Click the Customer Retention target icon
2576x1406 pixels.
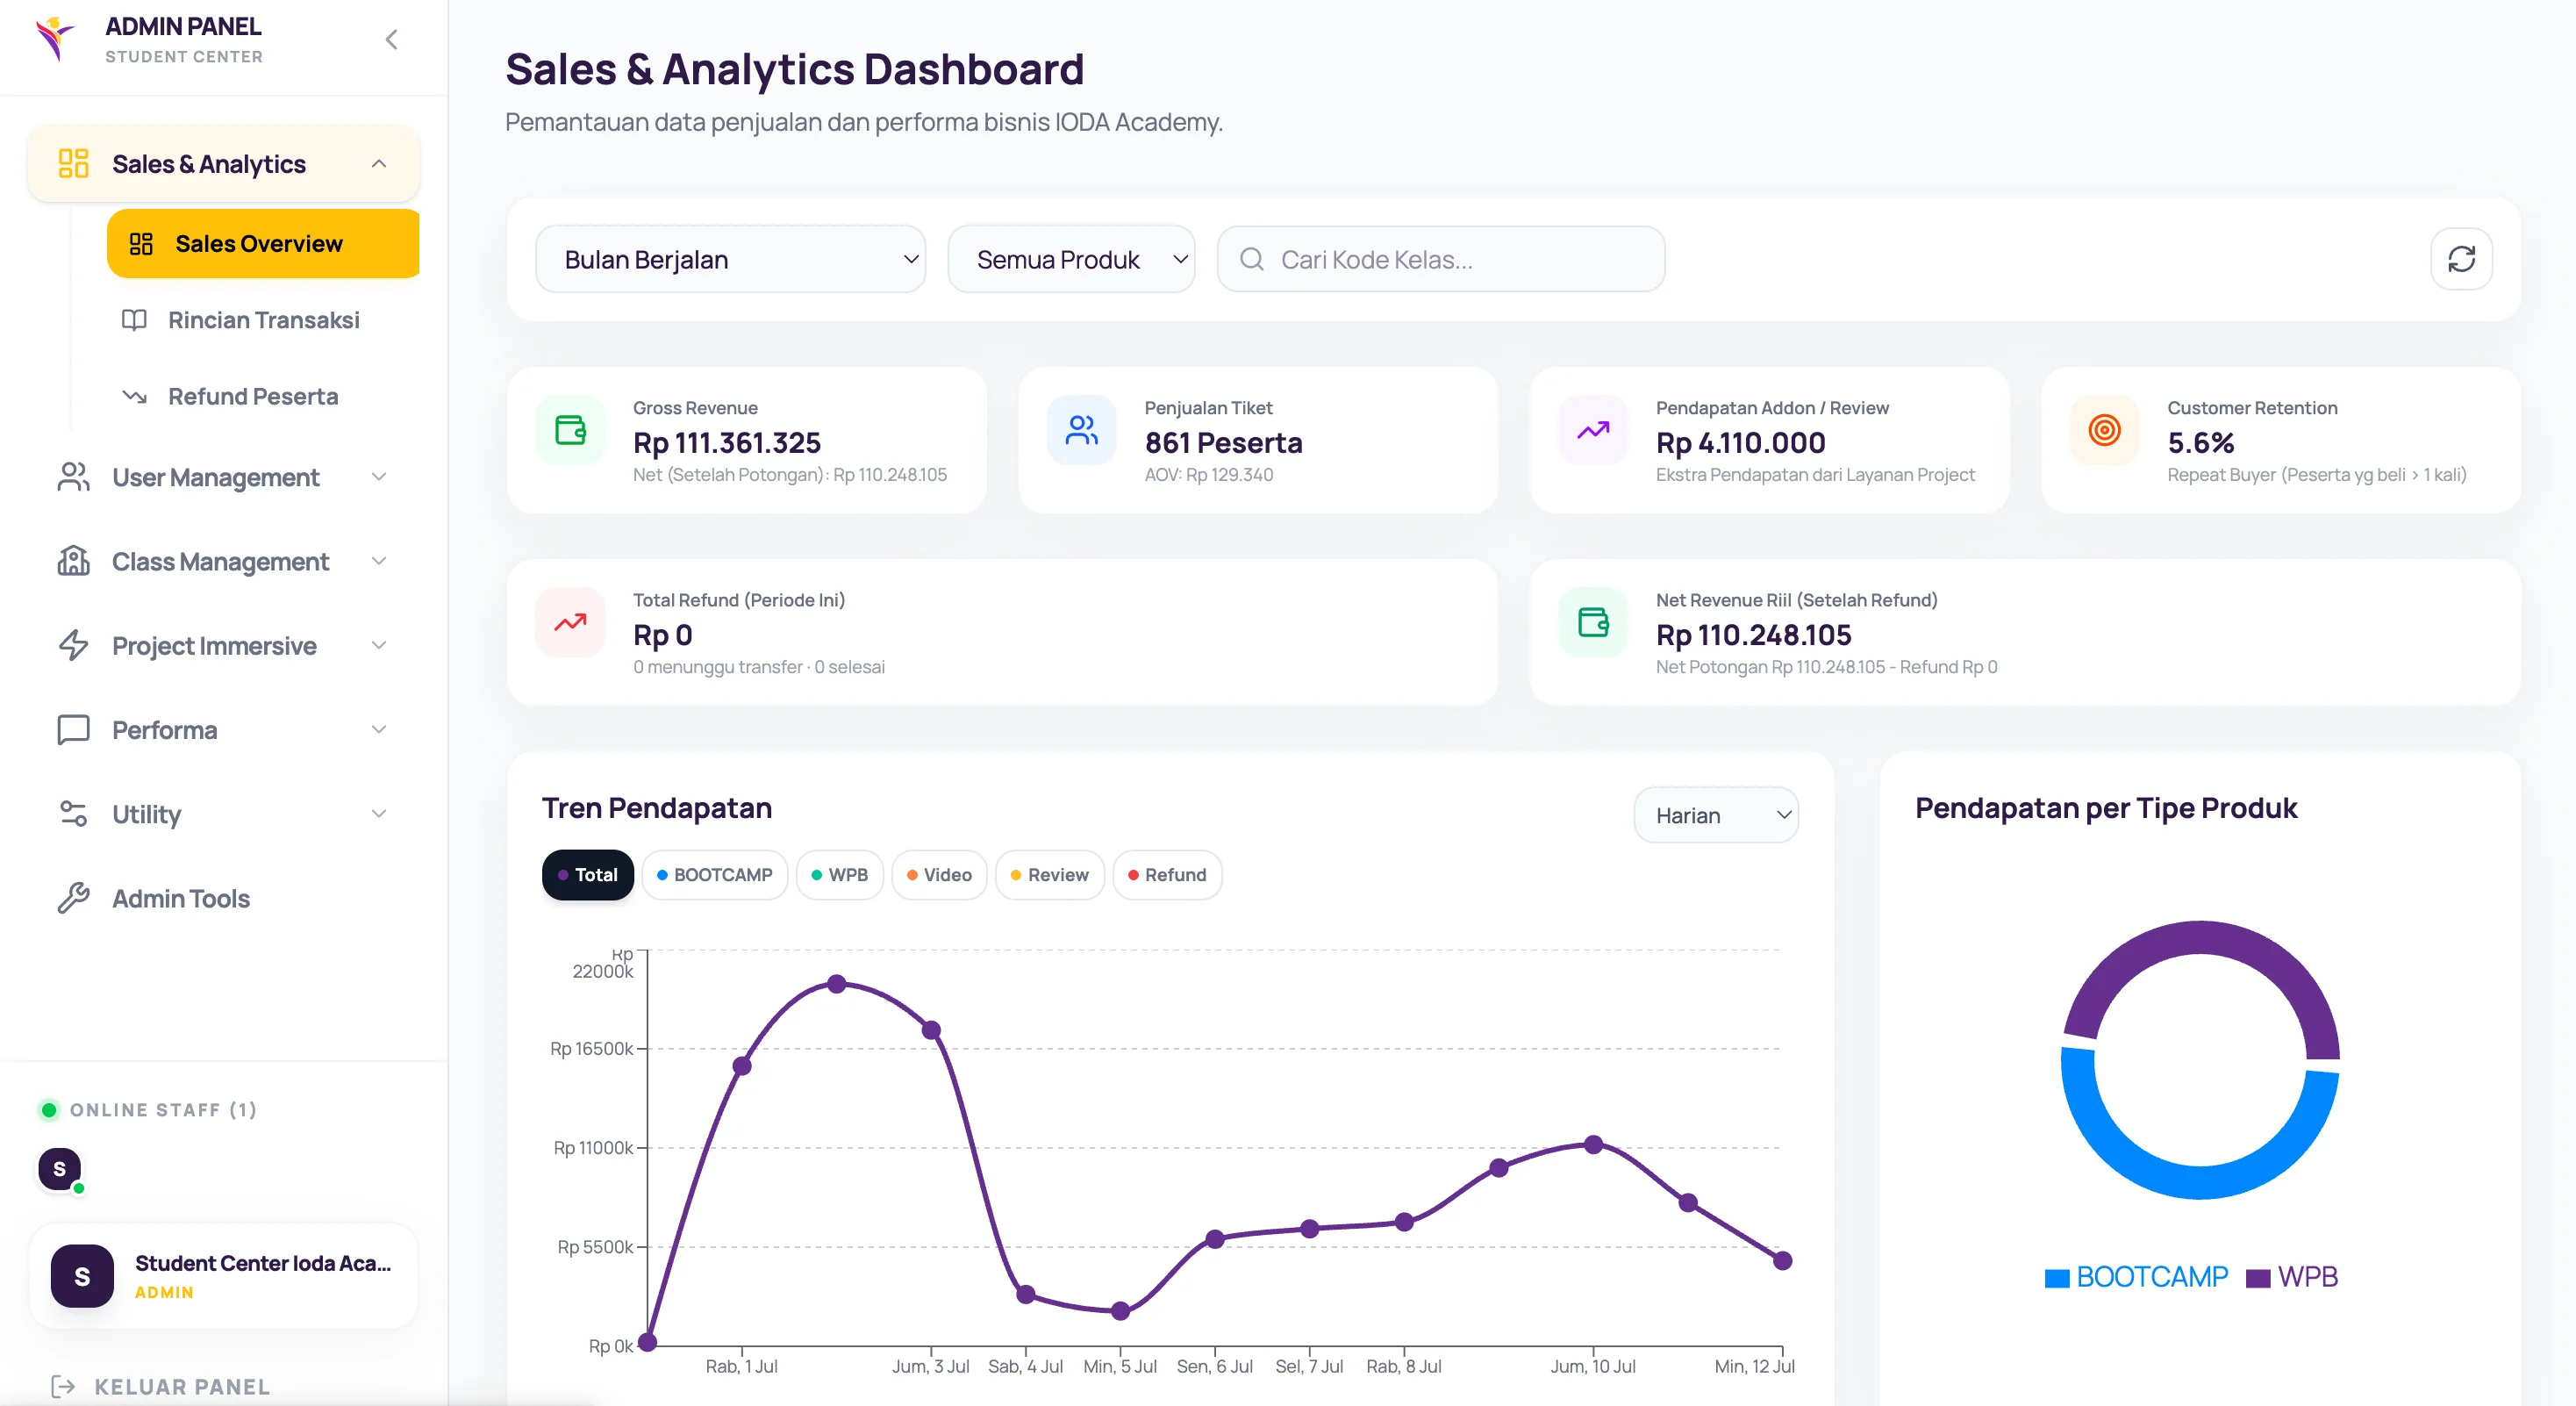pos(2104,431)
